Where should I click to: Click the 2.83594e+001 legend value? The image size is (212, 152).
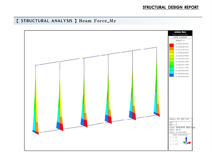[182, 47]
